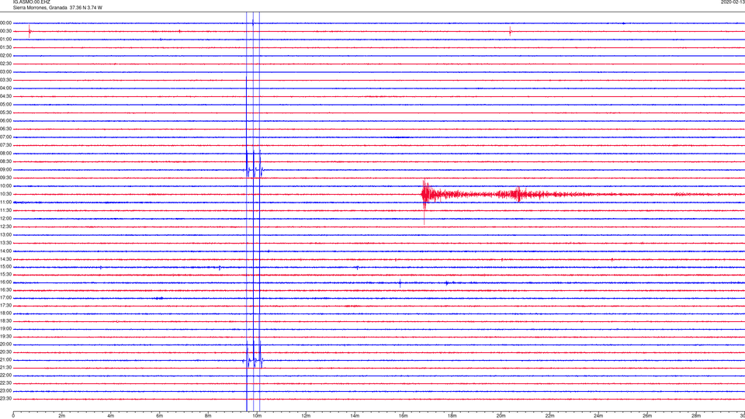This screenshot has width=745, height=419.
Task: Click the 12m tick label on time axis
Action: pyautogui.click(x=306, y=416)
